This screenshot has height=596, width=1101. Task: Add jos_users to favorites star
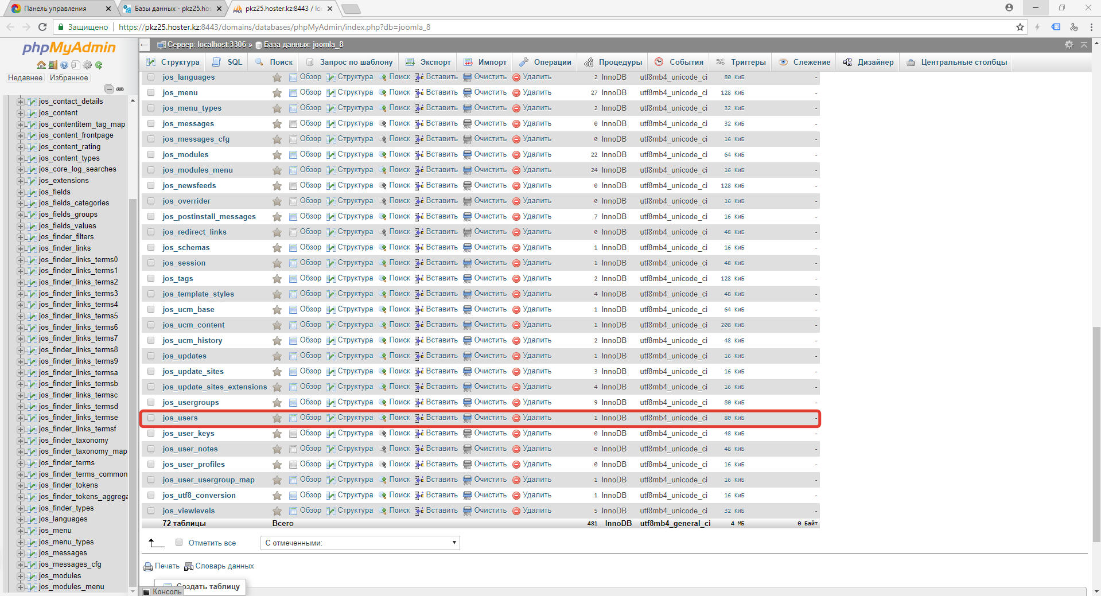click(x=277, y=418)
